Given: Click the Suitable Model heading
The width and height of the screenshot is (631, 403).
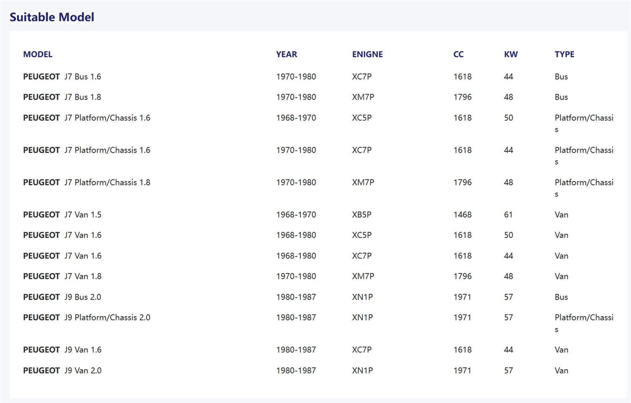Looking at the screenshot, I should 52,17.
